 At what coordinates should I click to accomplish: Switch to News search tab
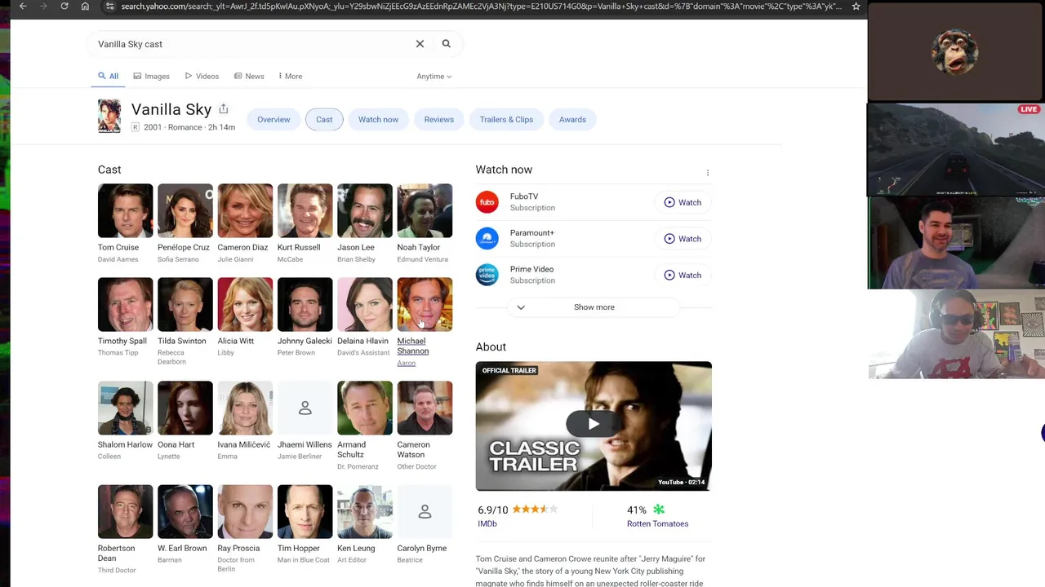tap(249, 77)
